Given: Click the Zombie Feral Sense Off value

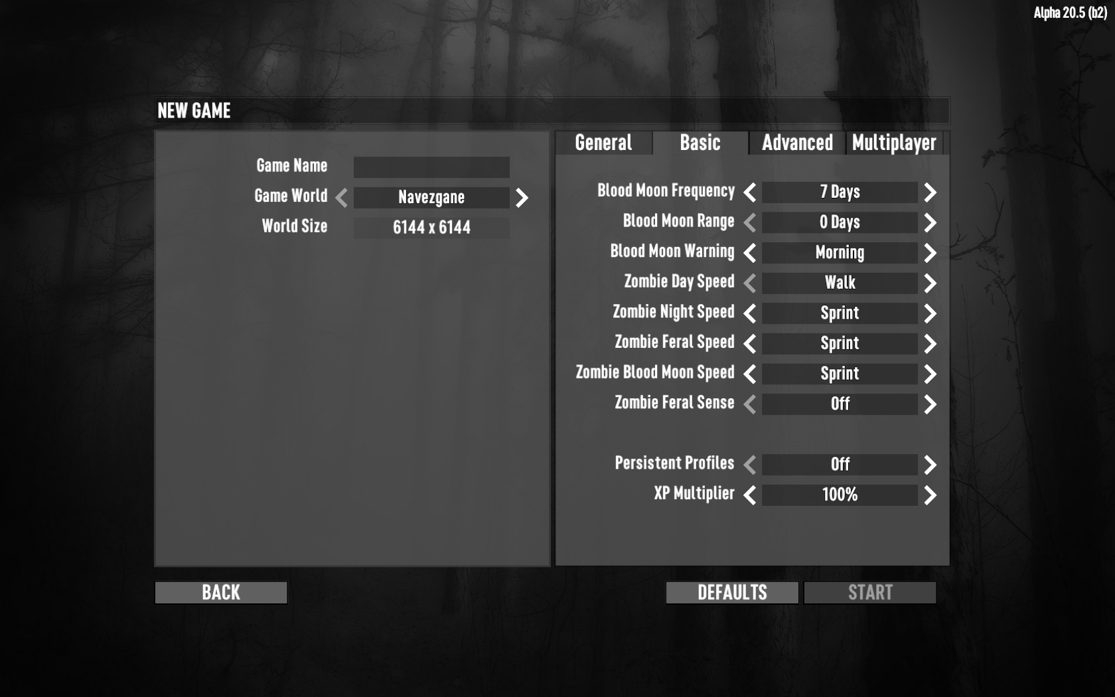Looking at the screenshot, I should (x=840, y=404).
